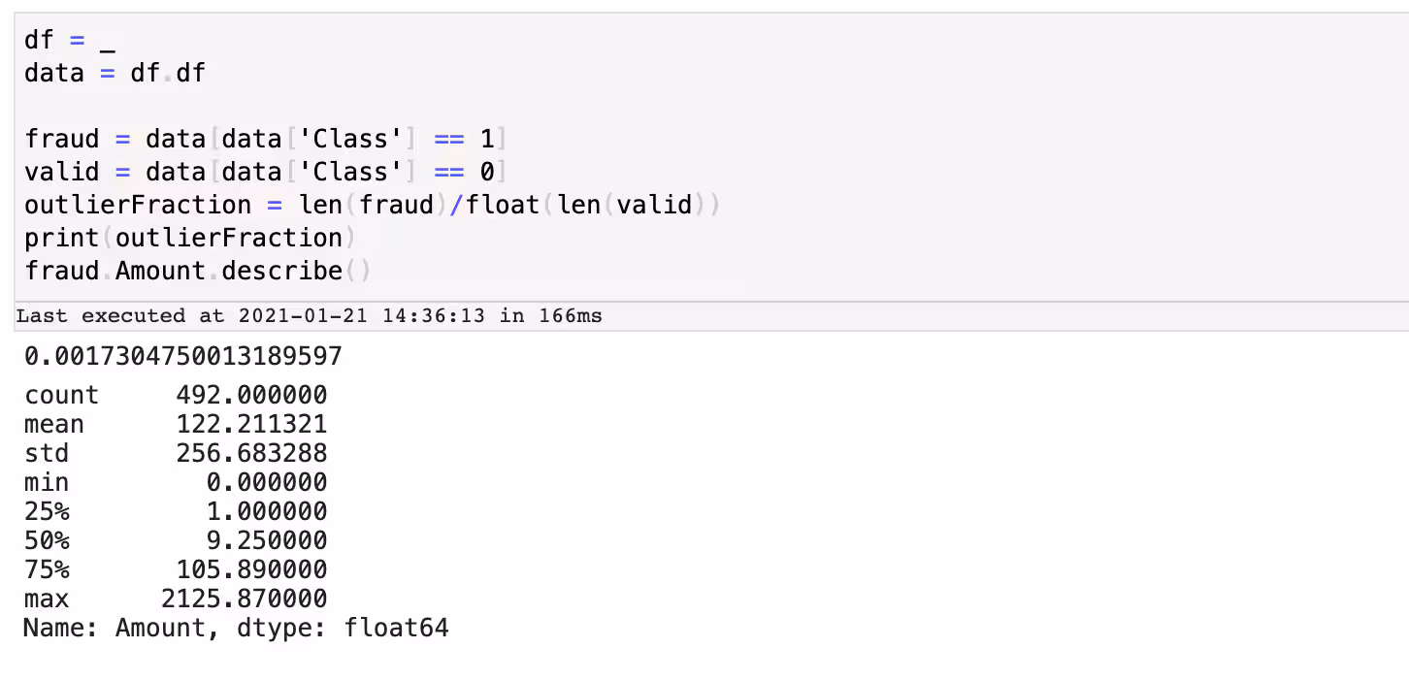
Task: Click the "== 0" comparison in valid line
Action: coord(464,172)
